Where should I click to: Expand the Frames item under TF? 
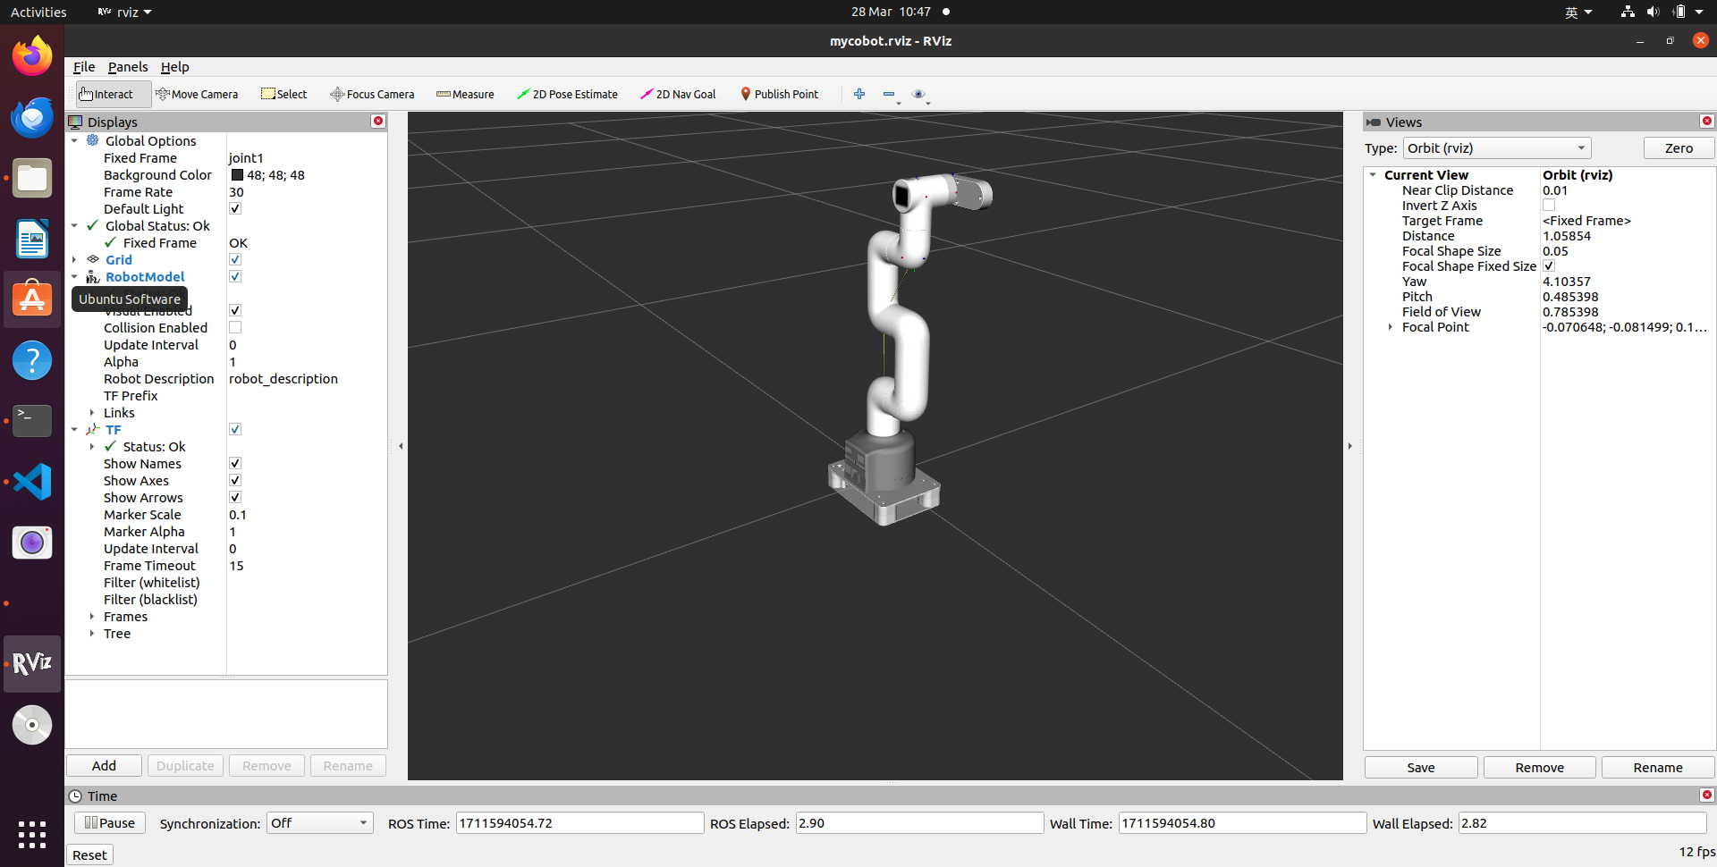coord(92,616)
